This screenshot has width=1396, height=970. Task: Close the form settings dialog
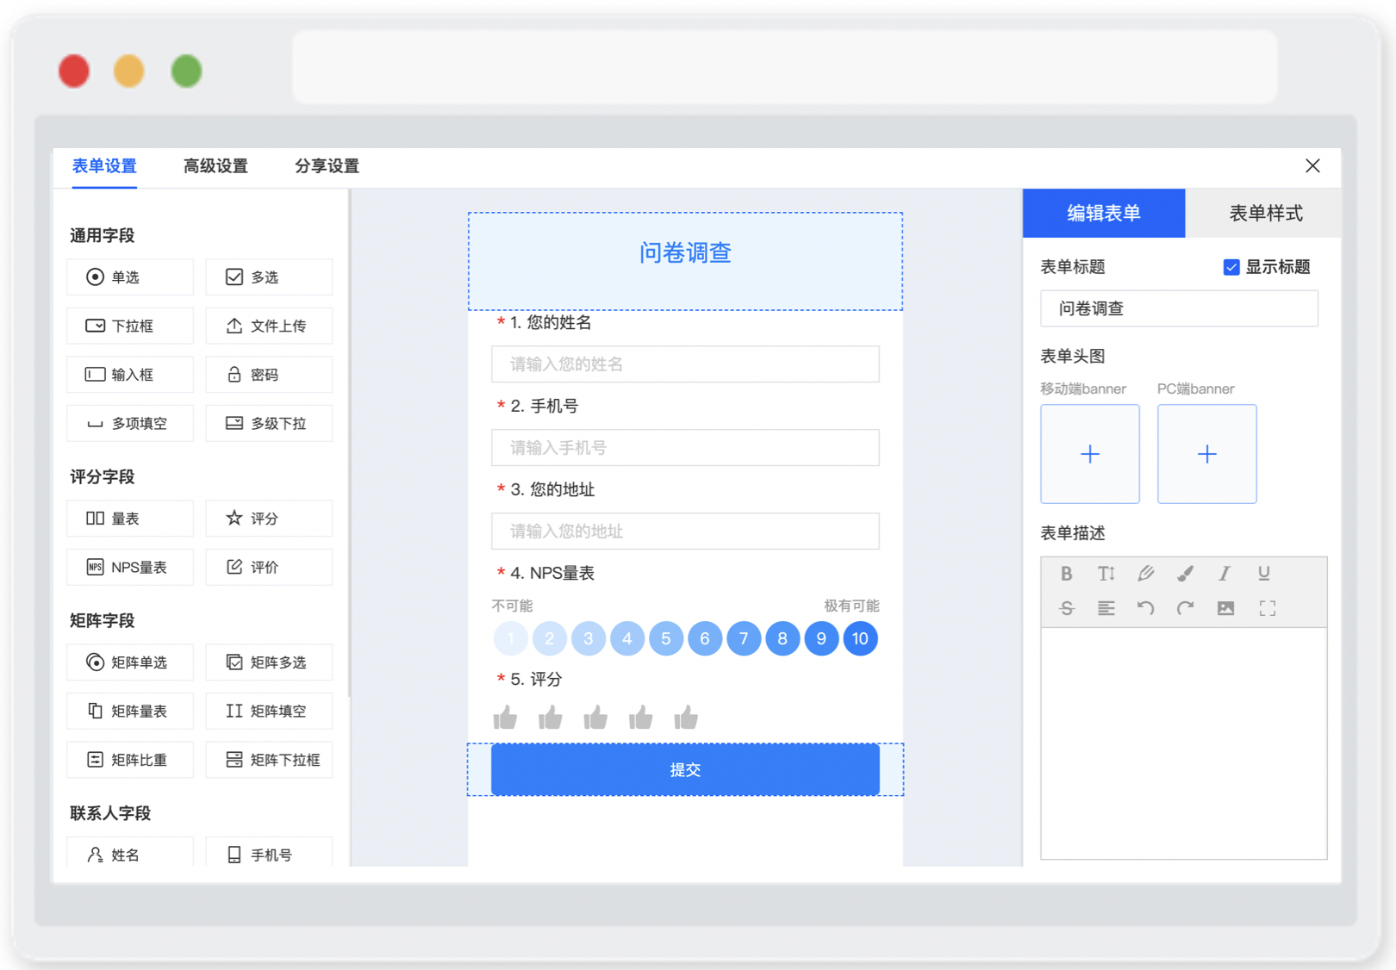coord(1312,165)
